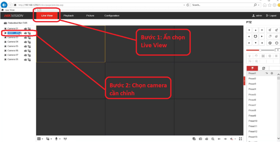Switch to the Playback tab
280x142 pixels.
coord(68,16)
